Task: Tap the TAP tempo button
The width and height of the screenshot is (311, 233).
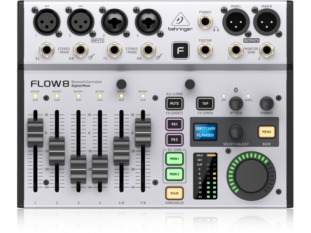Action: pos(205,103)
